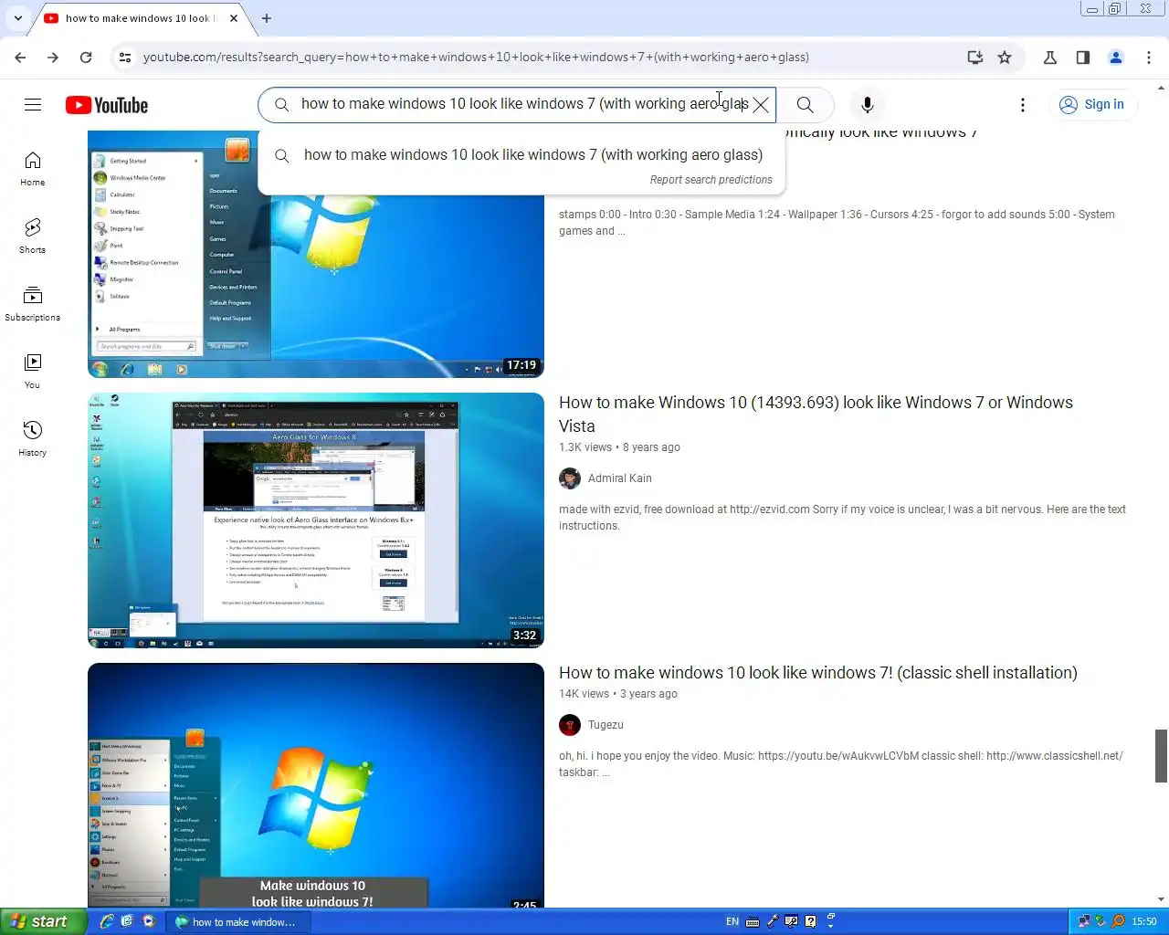
Task: Open video title about 14393.693 Windows Vista
Action: click(816, 415)
